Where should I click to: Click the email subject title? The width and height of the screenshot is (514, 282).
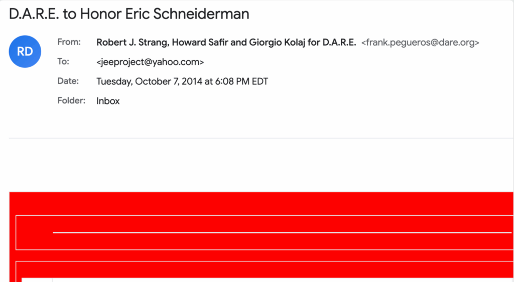point(129,14)
